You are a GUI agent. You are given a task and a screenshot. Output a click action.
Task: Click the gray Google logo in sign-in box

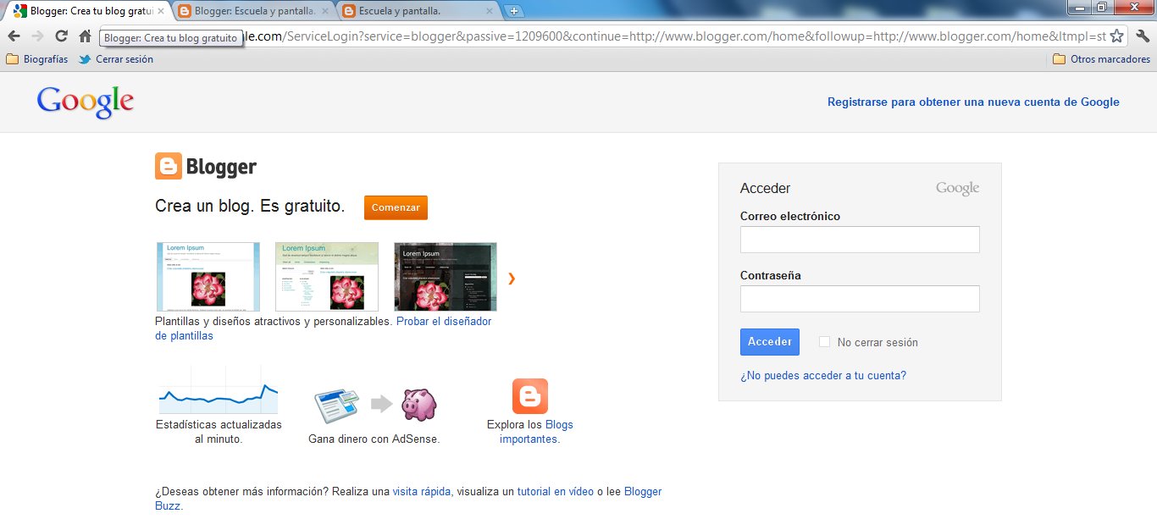pyautogui.click(x=957, y=189)
